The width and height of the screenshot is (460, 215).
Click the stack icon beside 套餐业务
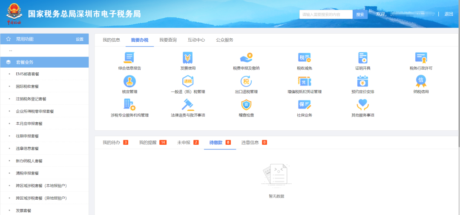click(9, 62)
